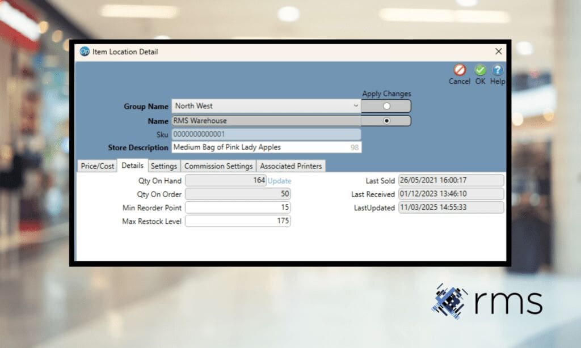Click the Last Received label
This screenshot has width=581, height=348.
(373, 194)
